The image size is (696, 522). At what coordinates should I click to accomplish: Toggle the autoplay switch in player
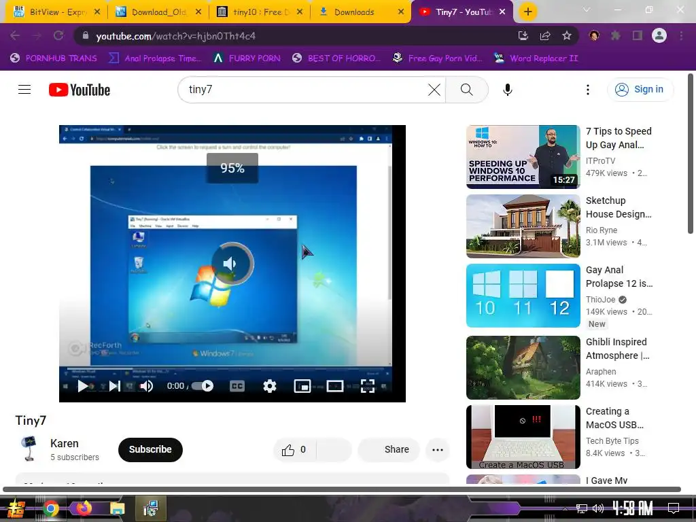pos(203,386)
